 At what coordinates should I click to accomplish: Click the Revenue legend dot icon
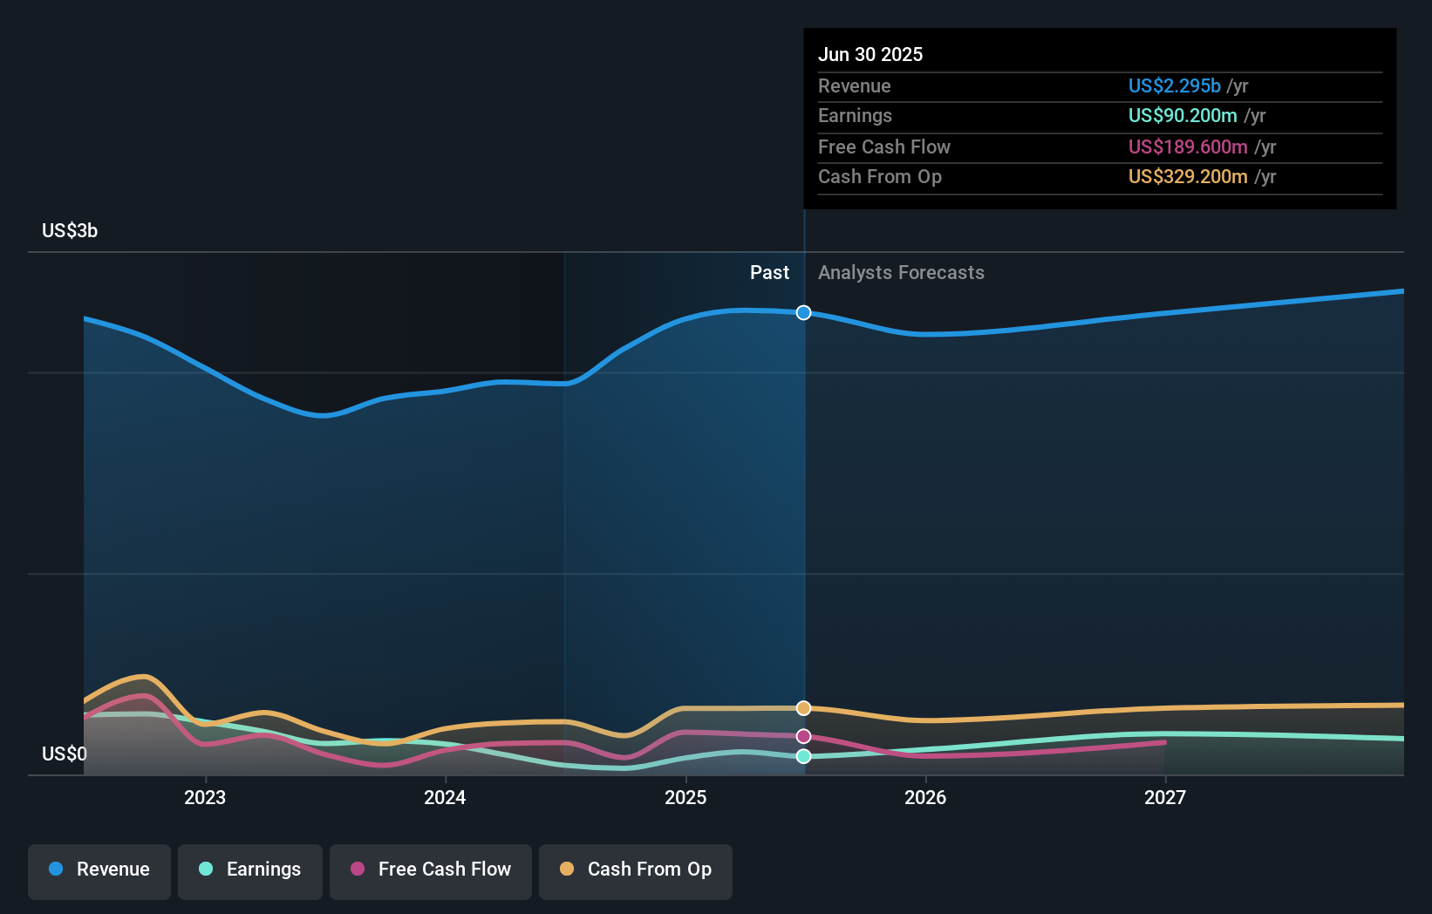(56, 870)
